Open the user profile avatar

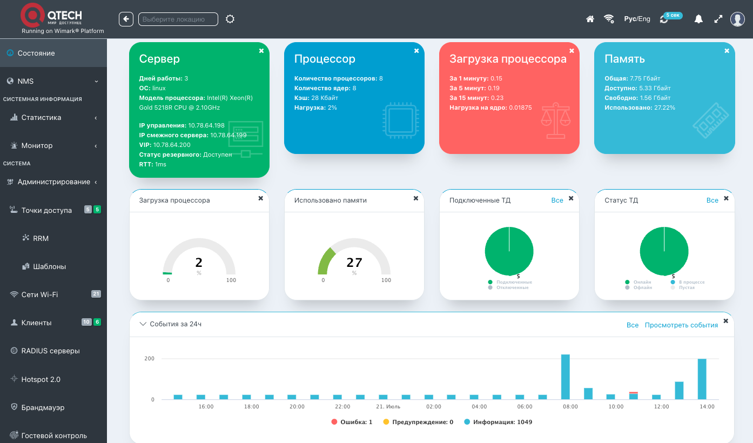pos(737,19)
